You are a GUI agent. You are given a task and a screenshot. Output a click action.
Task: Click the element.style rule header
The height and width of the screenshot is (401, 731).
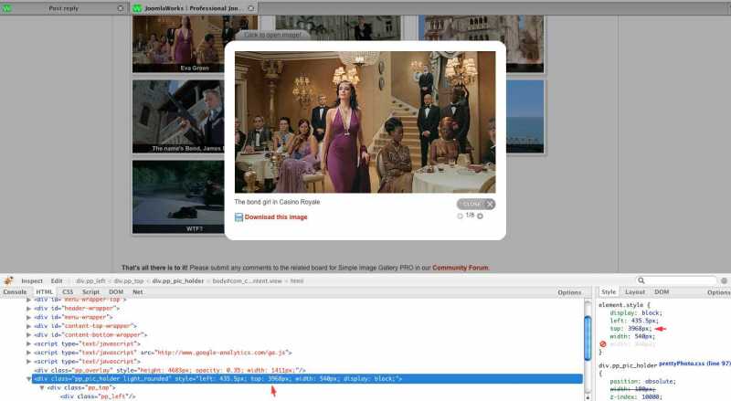point(623,305)
